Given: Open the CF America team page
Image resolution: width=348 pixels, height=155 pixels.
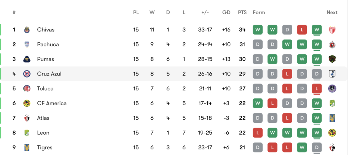Looking at the screenshot, I should click(52, 103).
